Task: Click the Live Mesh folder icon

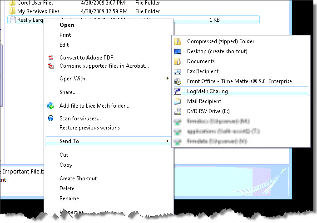Action: [x=51, y=106]
